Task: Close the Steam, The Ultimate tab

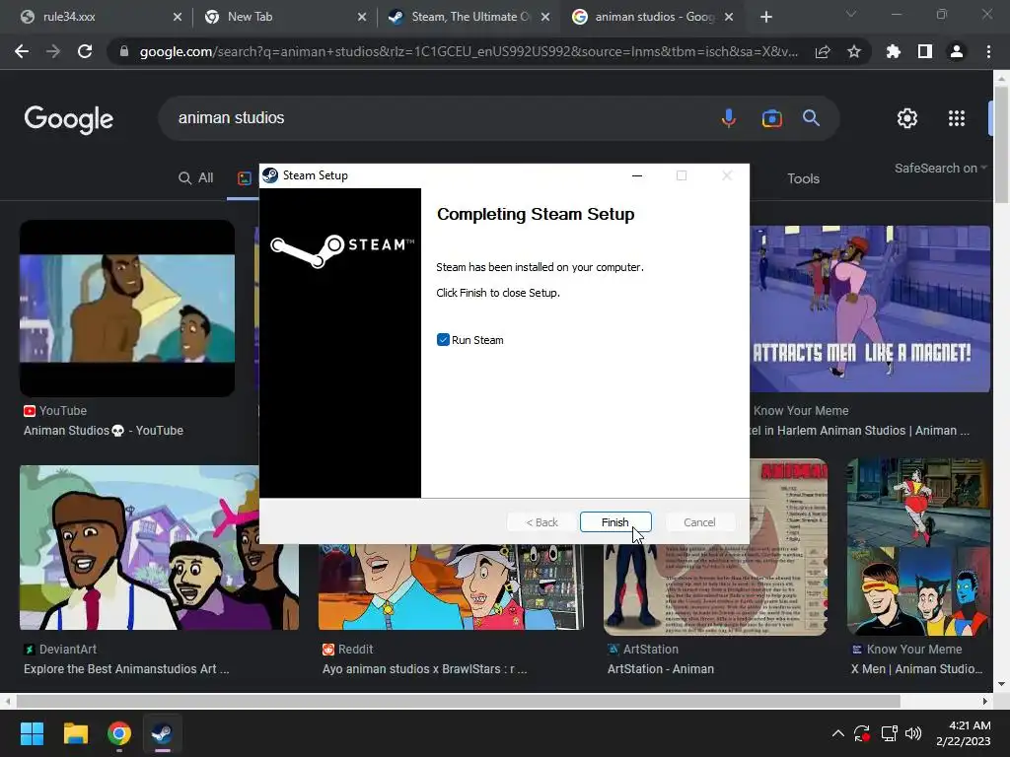Action: pos(544,17)
